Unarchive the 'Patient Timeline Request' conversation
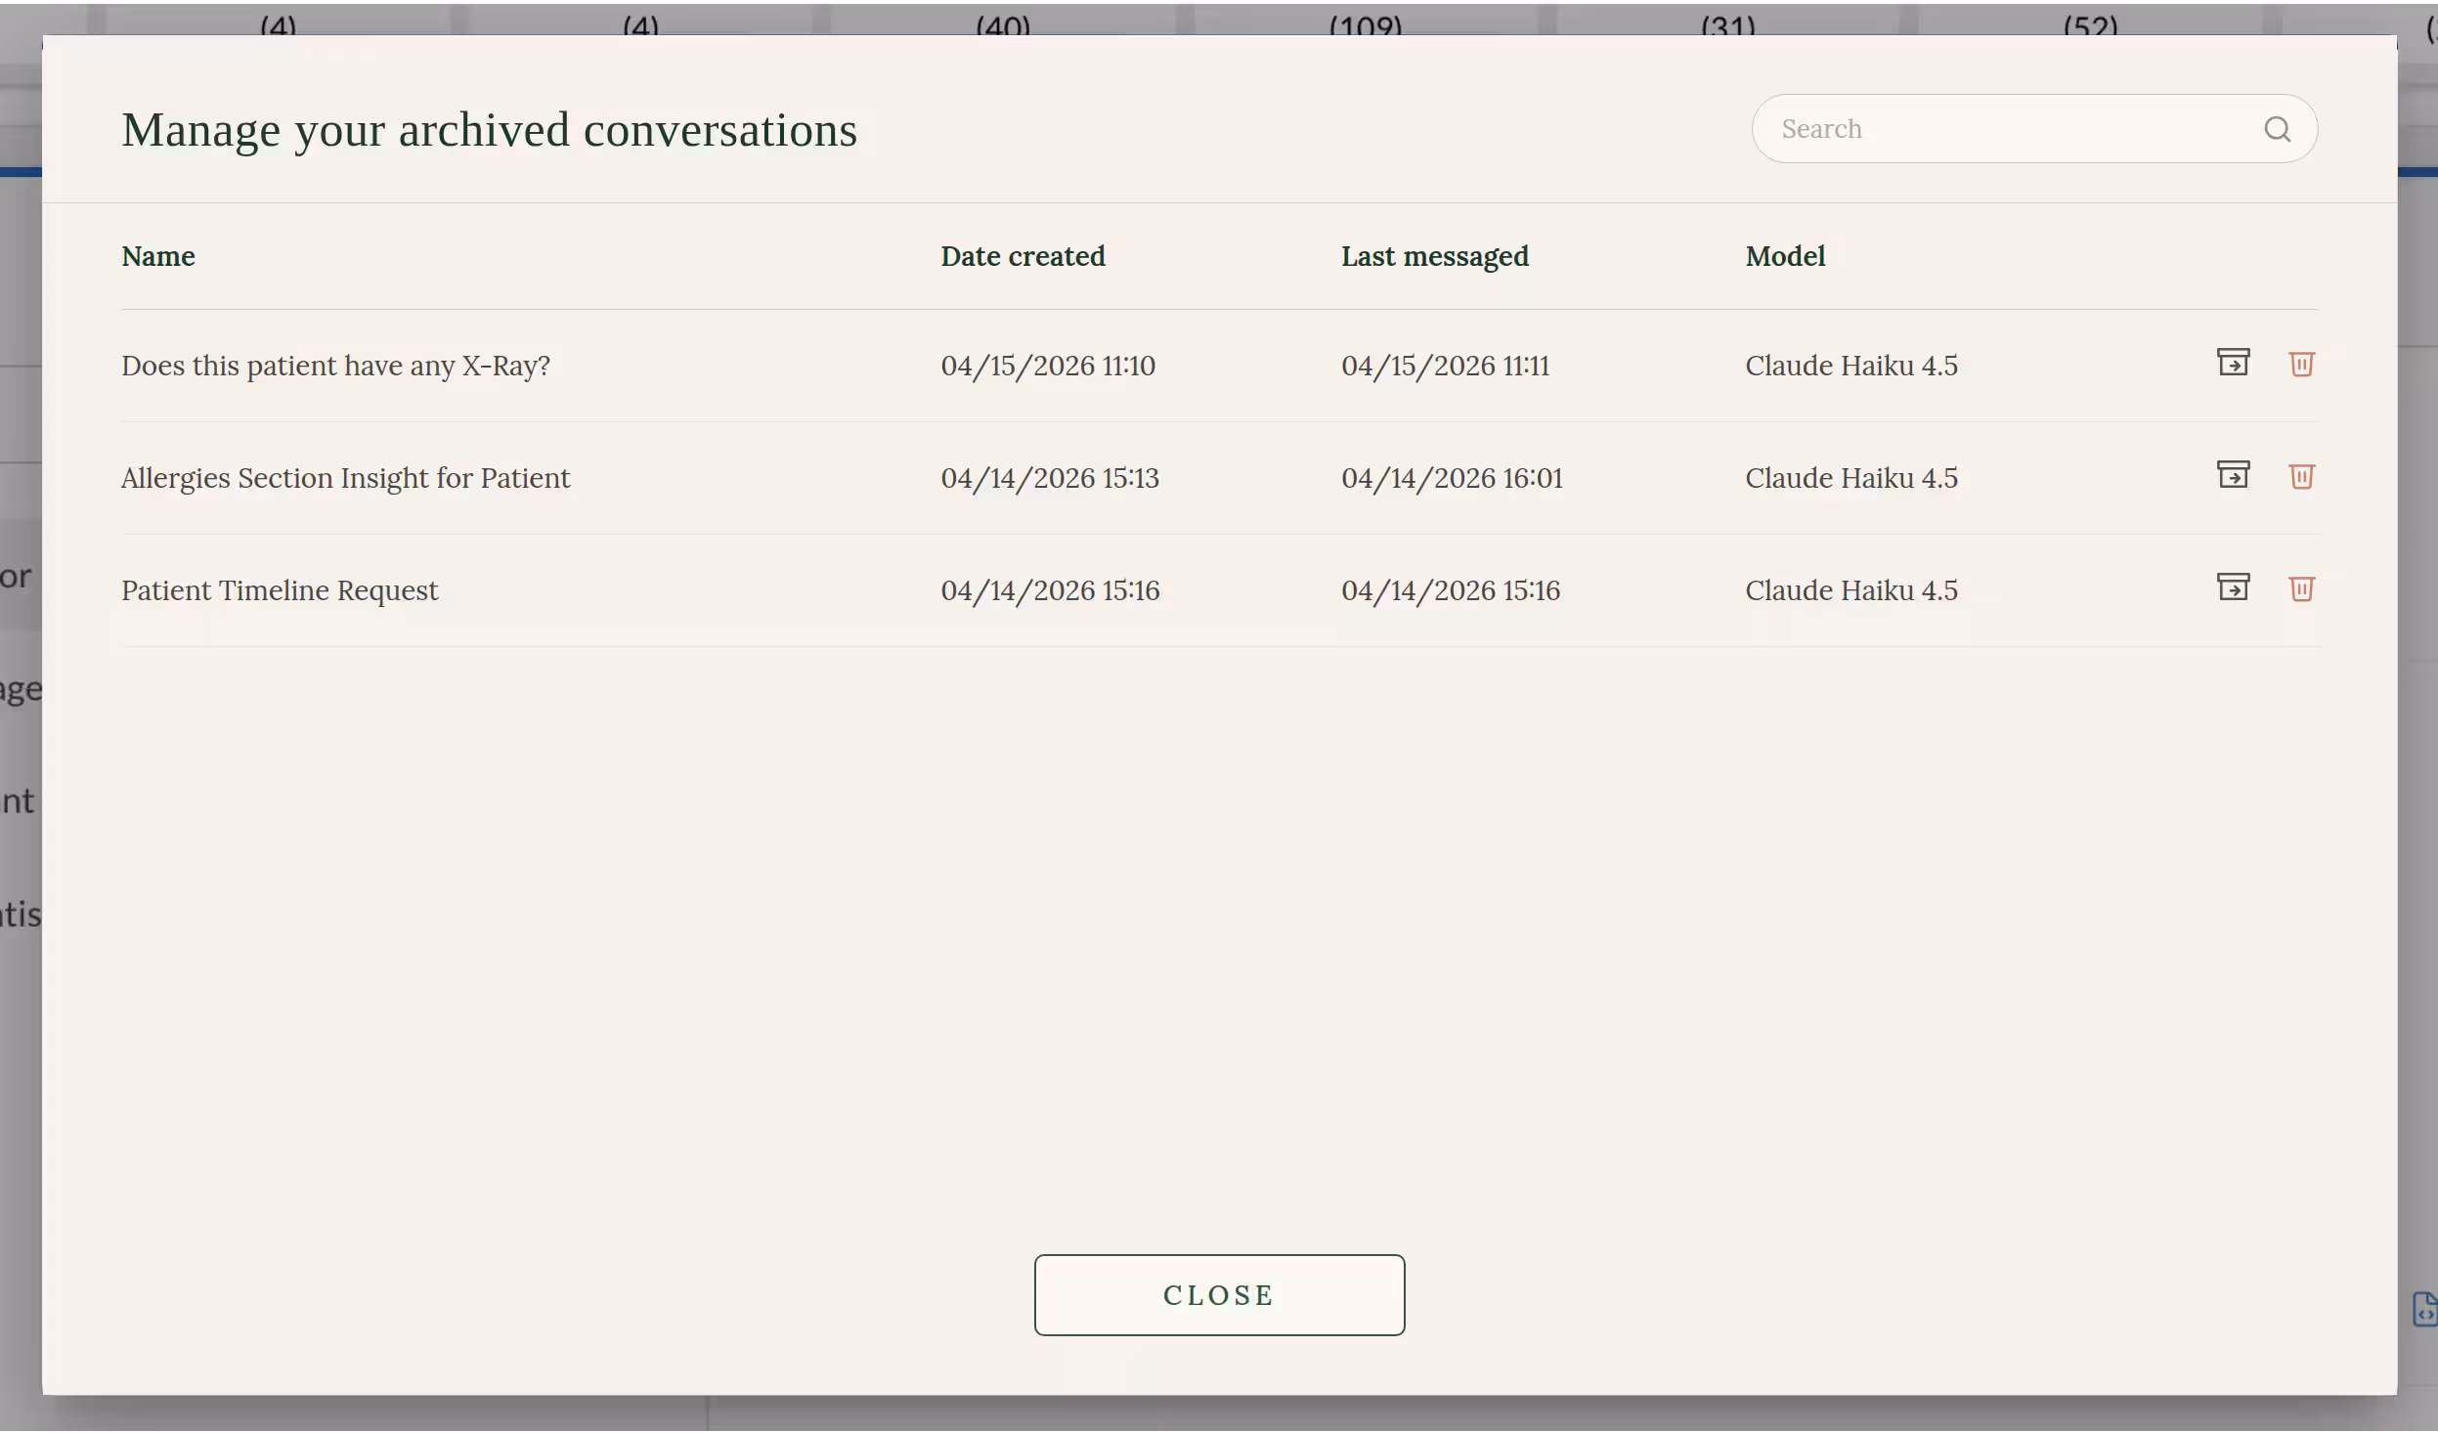 (2233, 587)
